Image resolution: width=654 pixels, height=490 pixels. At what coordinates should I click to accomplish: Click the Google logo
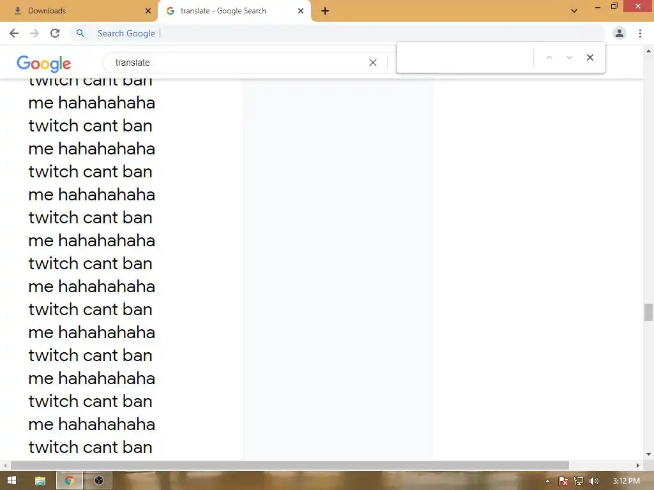tap(44, 64)
